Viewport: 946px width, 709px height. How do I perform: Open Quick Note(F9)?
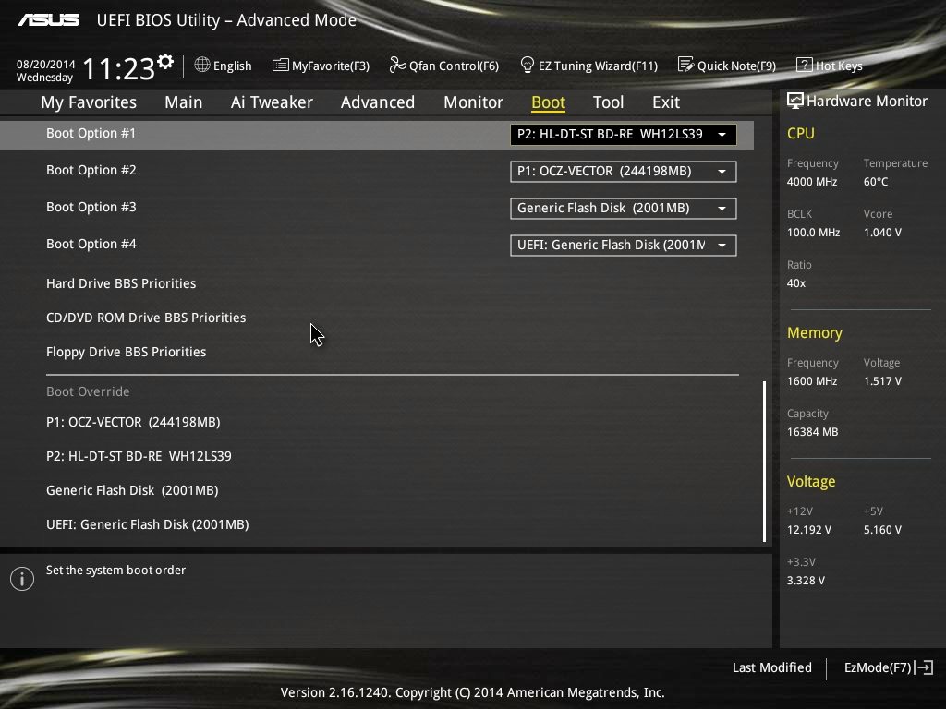pos(736,66)
